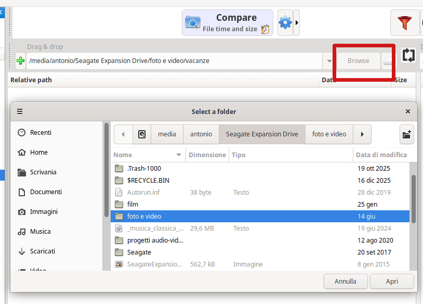The width and height of the screenshot is (423, 304).
Task: Open Immagini in the sidebar
Action: click(57, 211)
